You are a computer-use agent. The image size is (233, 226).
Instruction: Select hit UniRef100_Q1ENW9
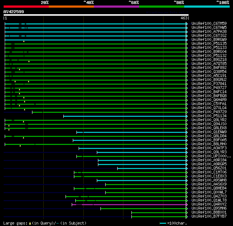click(209, 132)
